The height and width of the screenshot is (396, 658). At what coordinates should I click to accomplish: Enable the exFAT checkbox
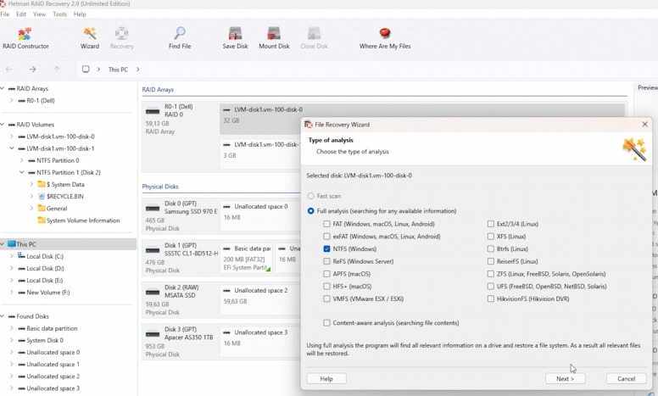tap(326, 237)
